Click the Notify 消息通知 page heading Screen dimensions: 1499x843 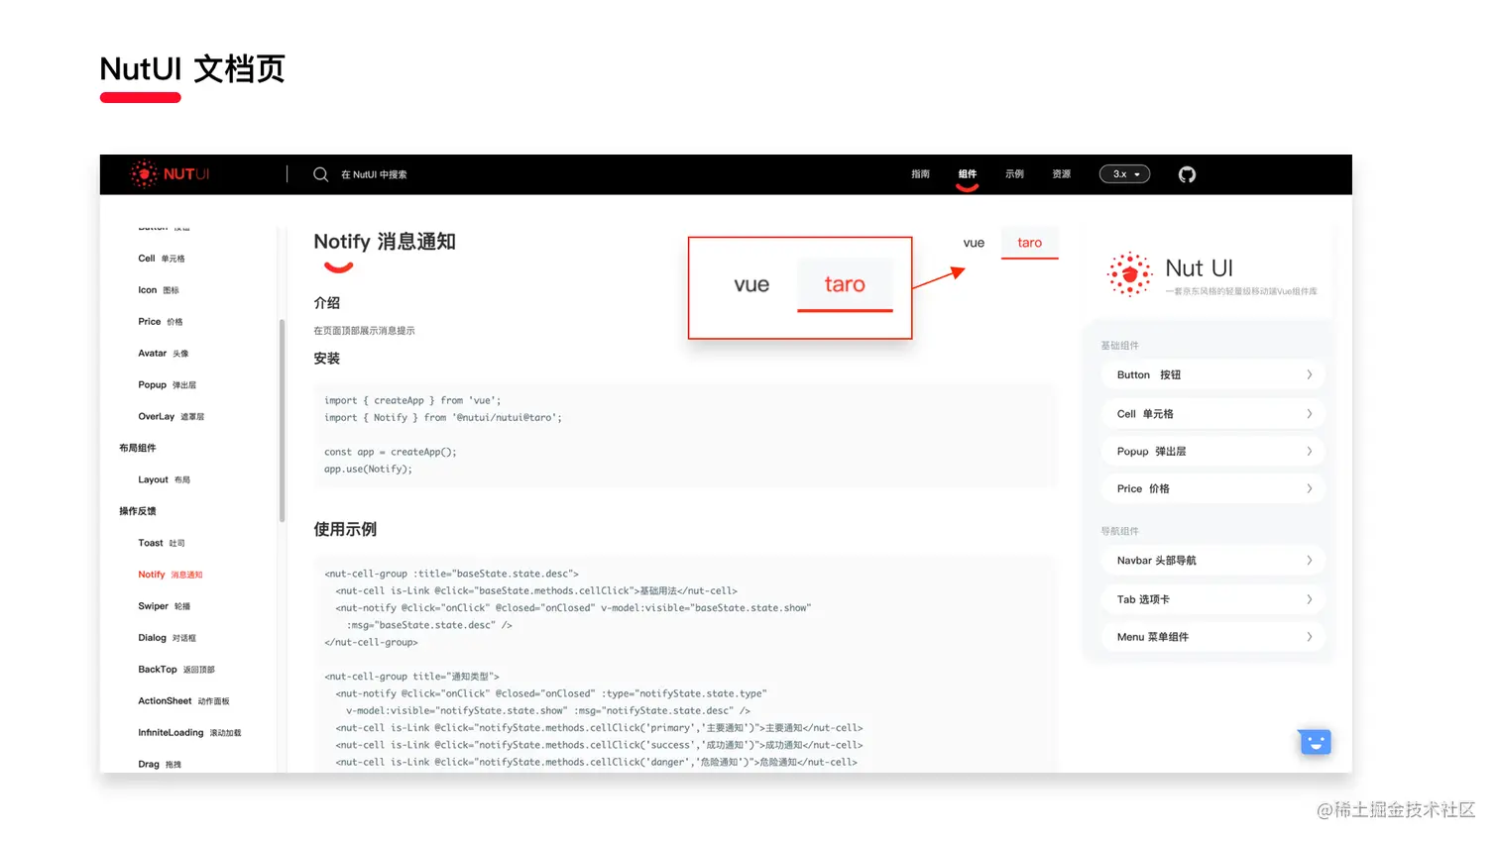point(385,242)
